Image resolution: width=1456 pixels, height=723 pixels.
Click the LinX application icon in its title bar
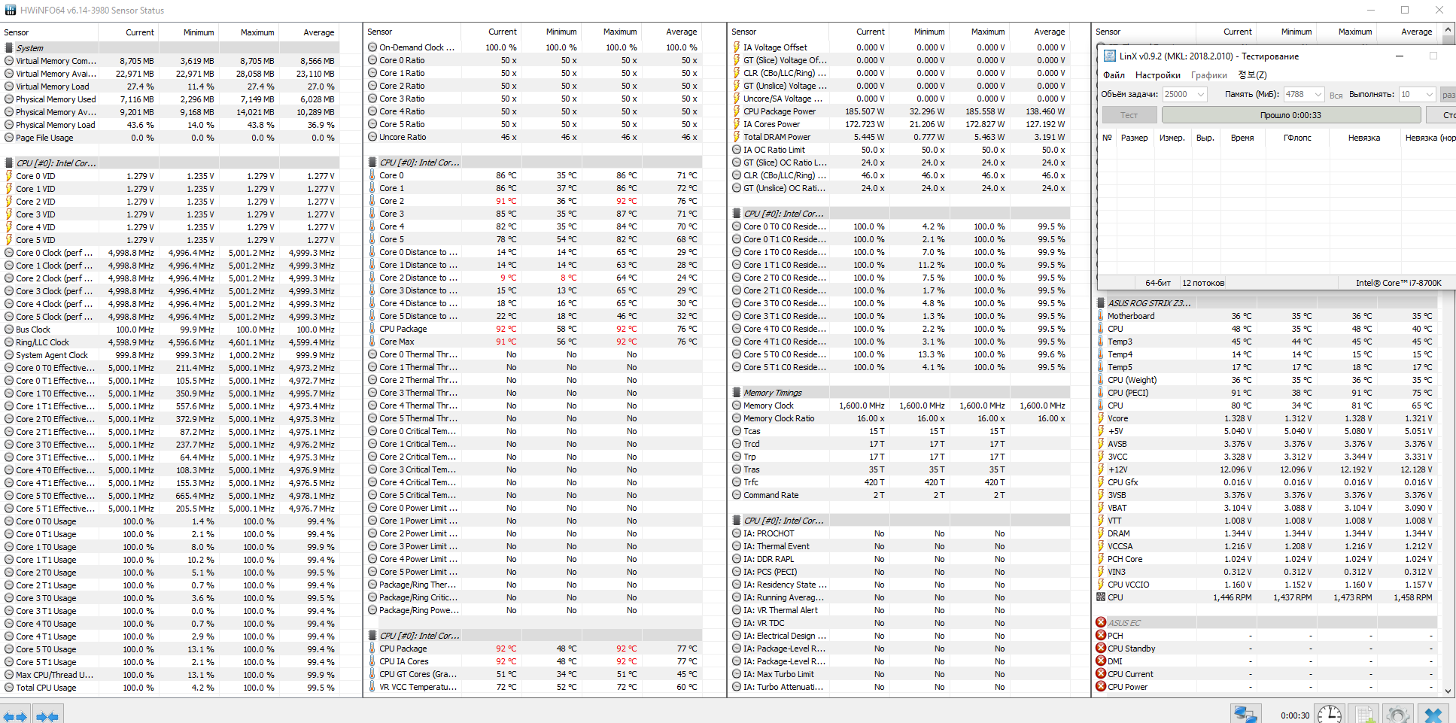pos(1109,56)
